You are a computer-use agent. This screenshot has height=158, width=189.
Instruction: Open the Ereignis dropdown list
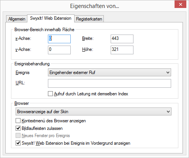[x=110, y=73]
